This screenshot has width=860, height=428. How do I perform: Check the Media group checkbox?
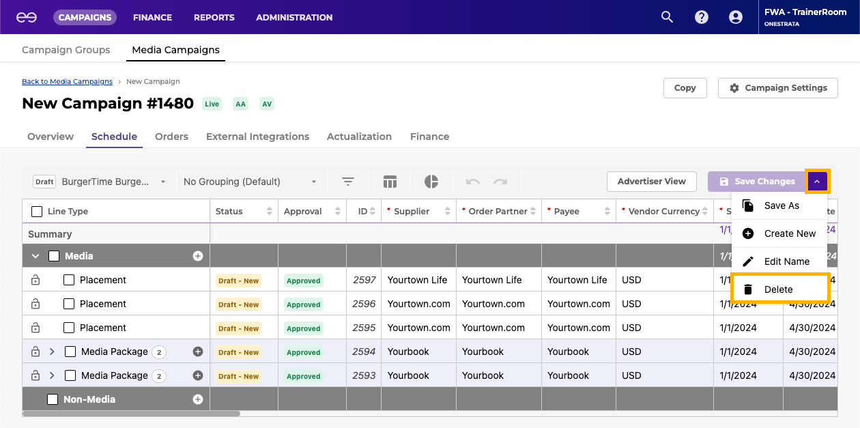[54, 256]
